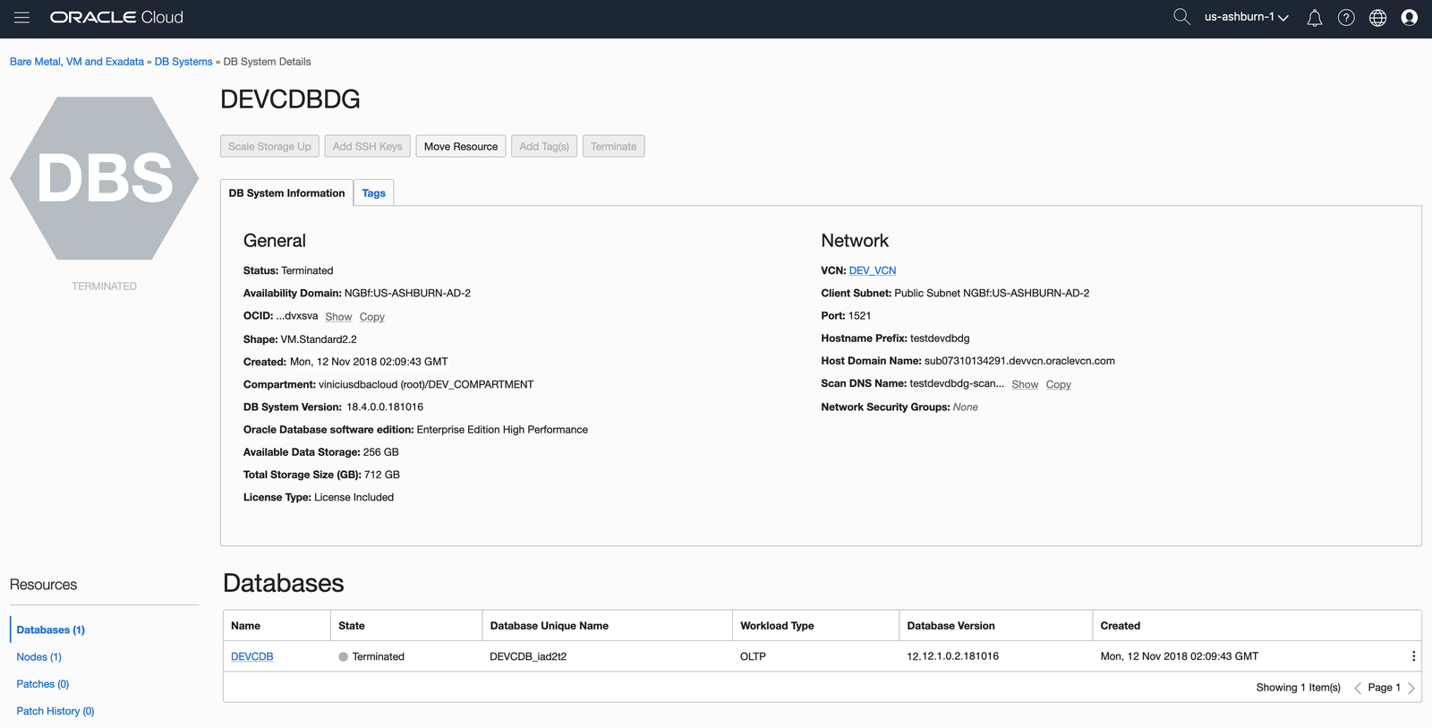Copy the Scan DNS Name

click(x=1058, y=385)
